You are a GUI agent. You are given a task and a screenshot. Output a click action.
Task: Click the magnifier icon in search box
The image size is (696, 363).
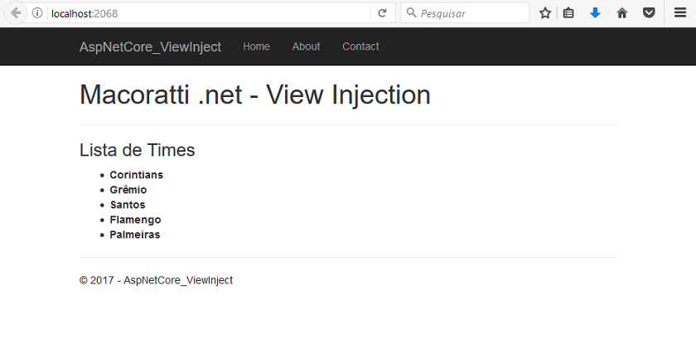coord(412,13)
